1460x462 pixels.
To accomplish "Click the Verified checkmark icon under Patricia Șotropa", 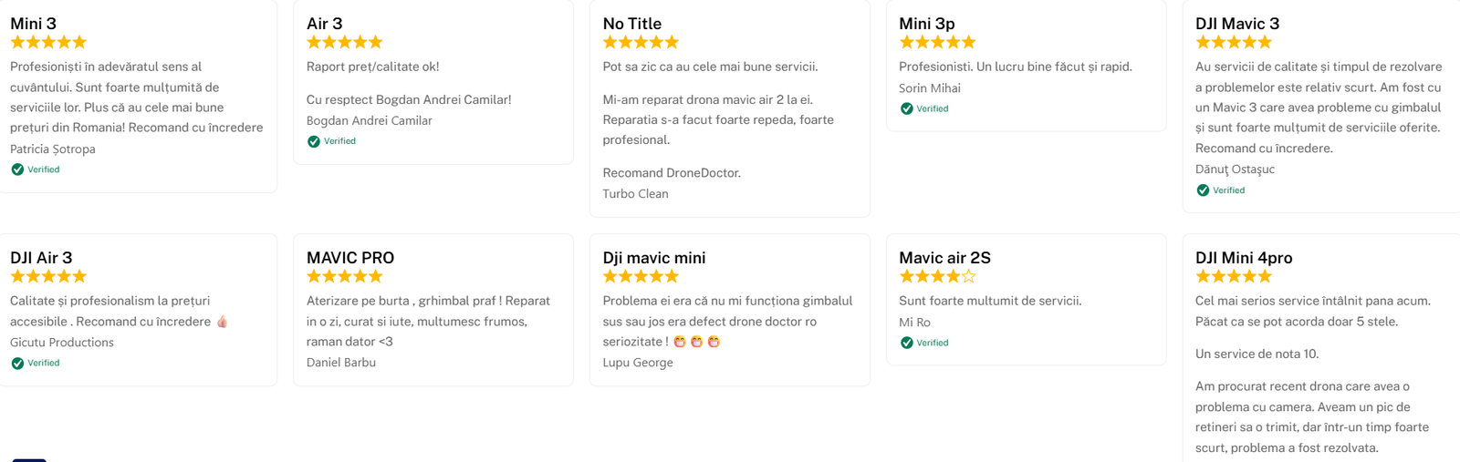I will pos(17,169).
